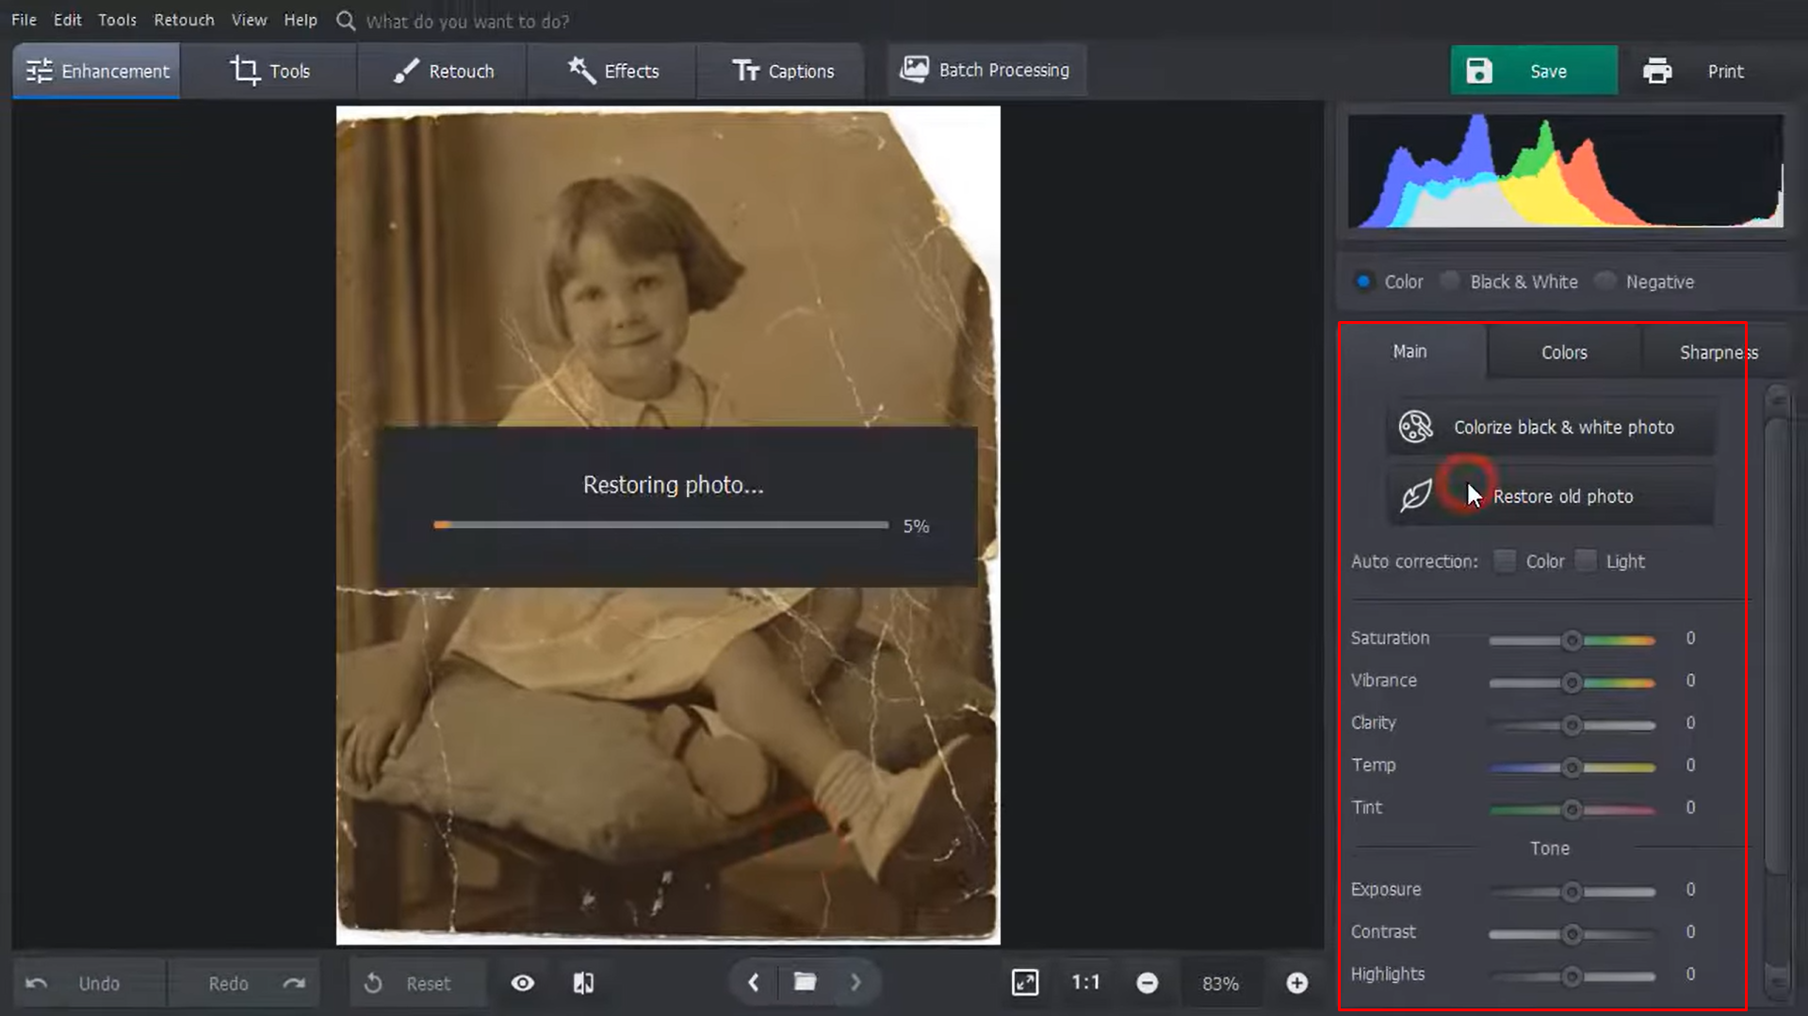Open the before-after split view
Image resolution: width=1808 pixels, height=1016 pixels.
click(583, 982)
